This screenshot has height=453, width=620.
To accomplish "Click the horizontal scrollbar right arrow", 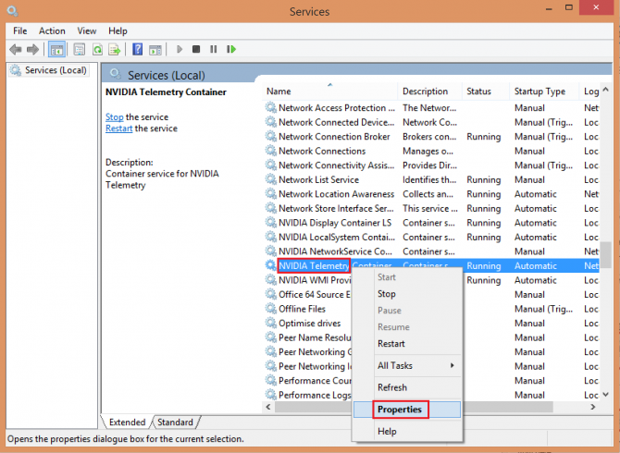I will coord(593,407).
